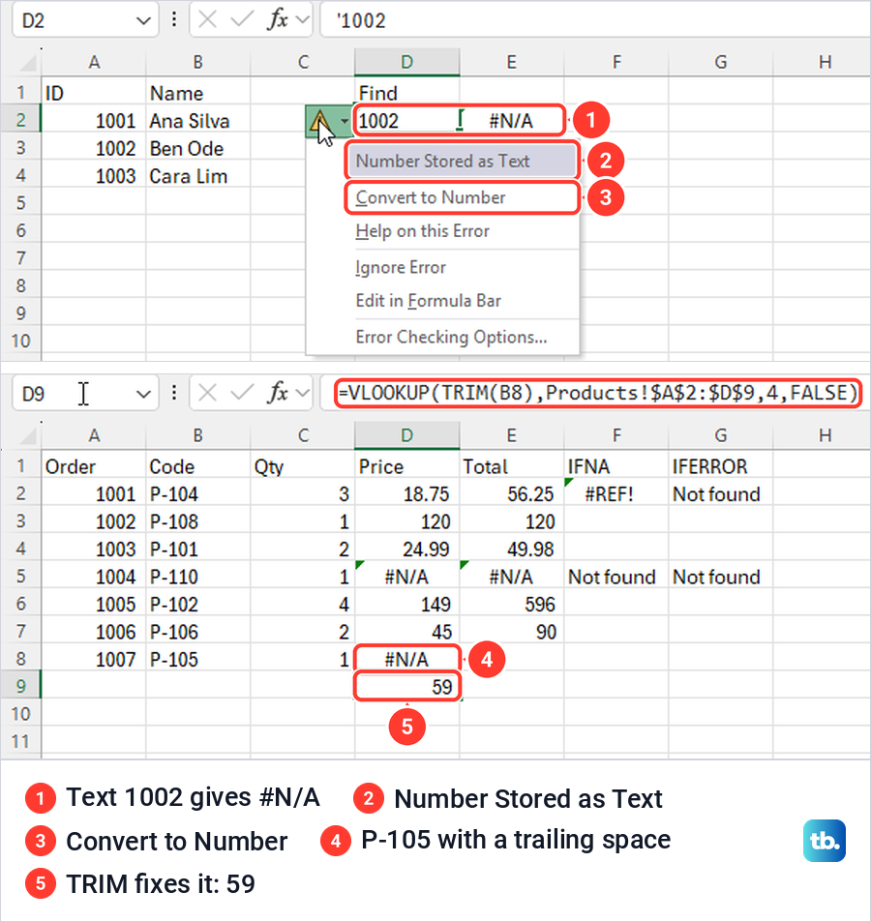The width and height of the screenshot is (871, 922).
Task: Click cell with code P-105
Action: (x=198, y=660)
